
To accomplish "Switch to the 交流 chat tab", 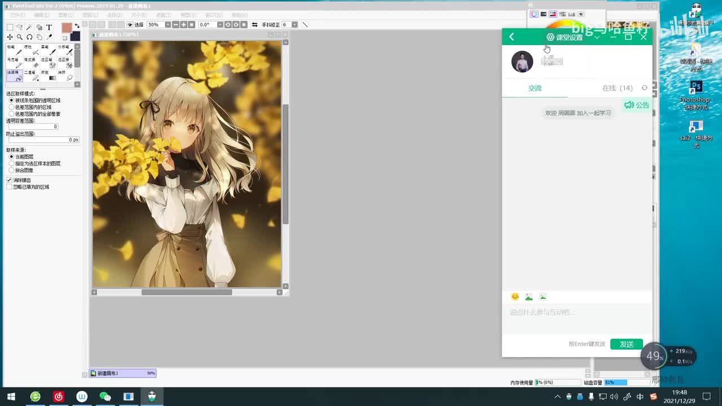I will pos(535,88).
